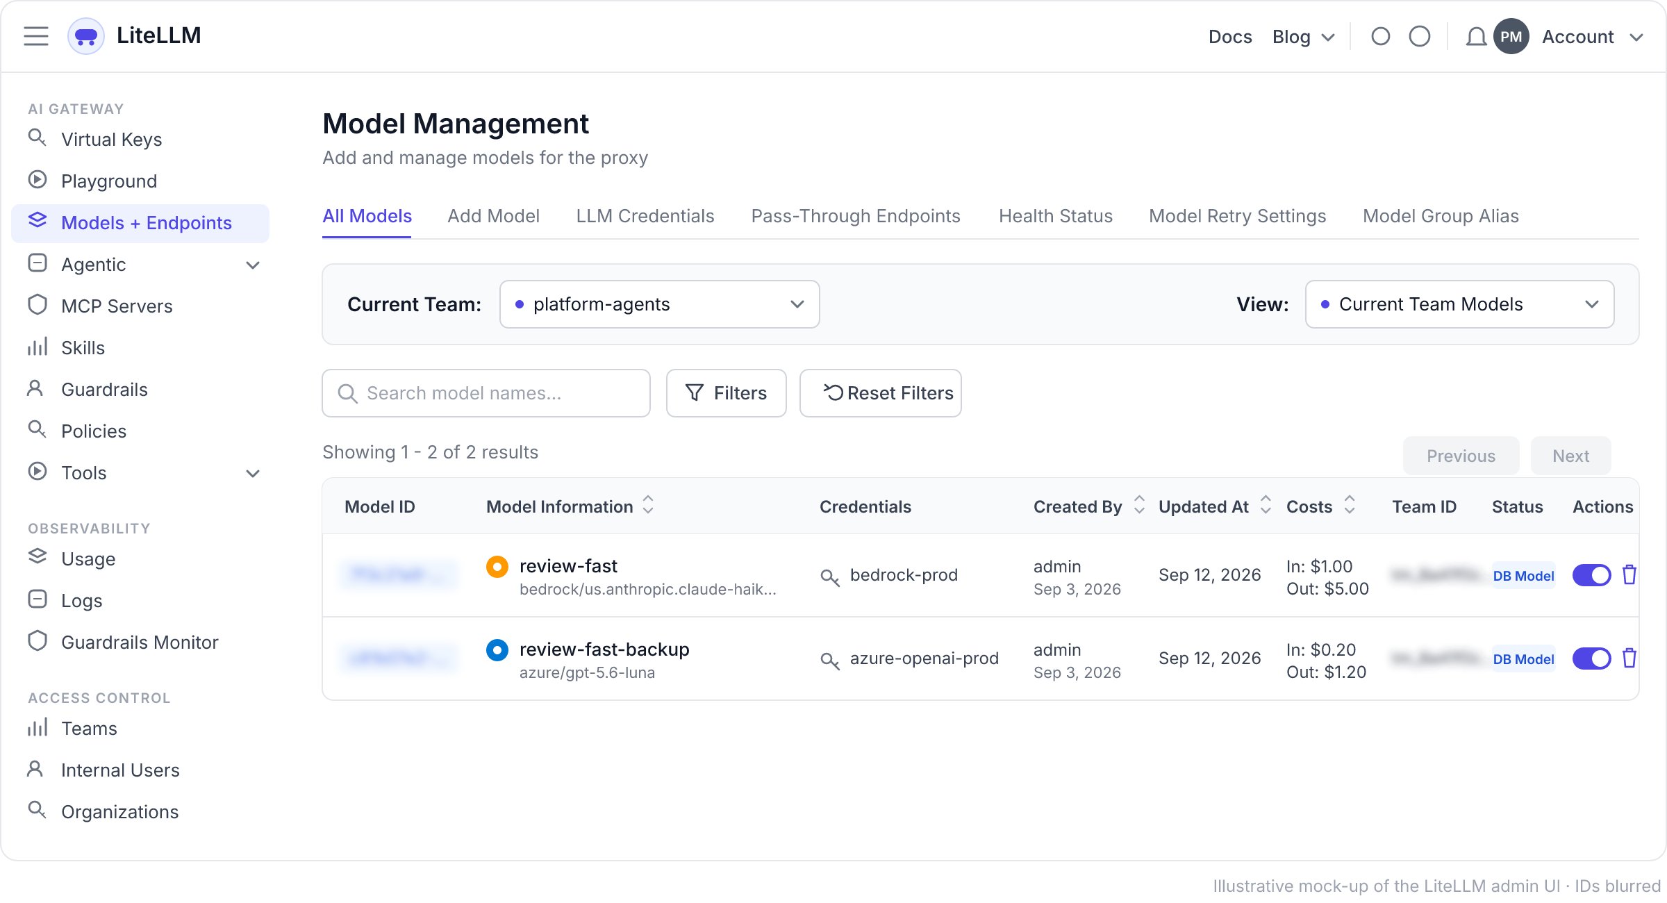Image resolution: width=1667 pixels, height=903 pixels.
Task: Click the Reset Filters button
Action: [881, 393]
